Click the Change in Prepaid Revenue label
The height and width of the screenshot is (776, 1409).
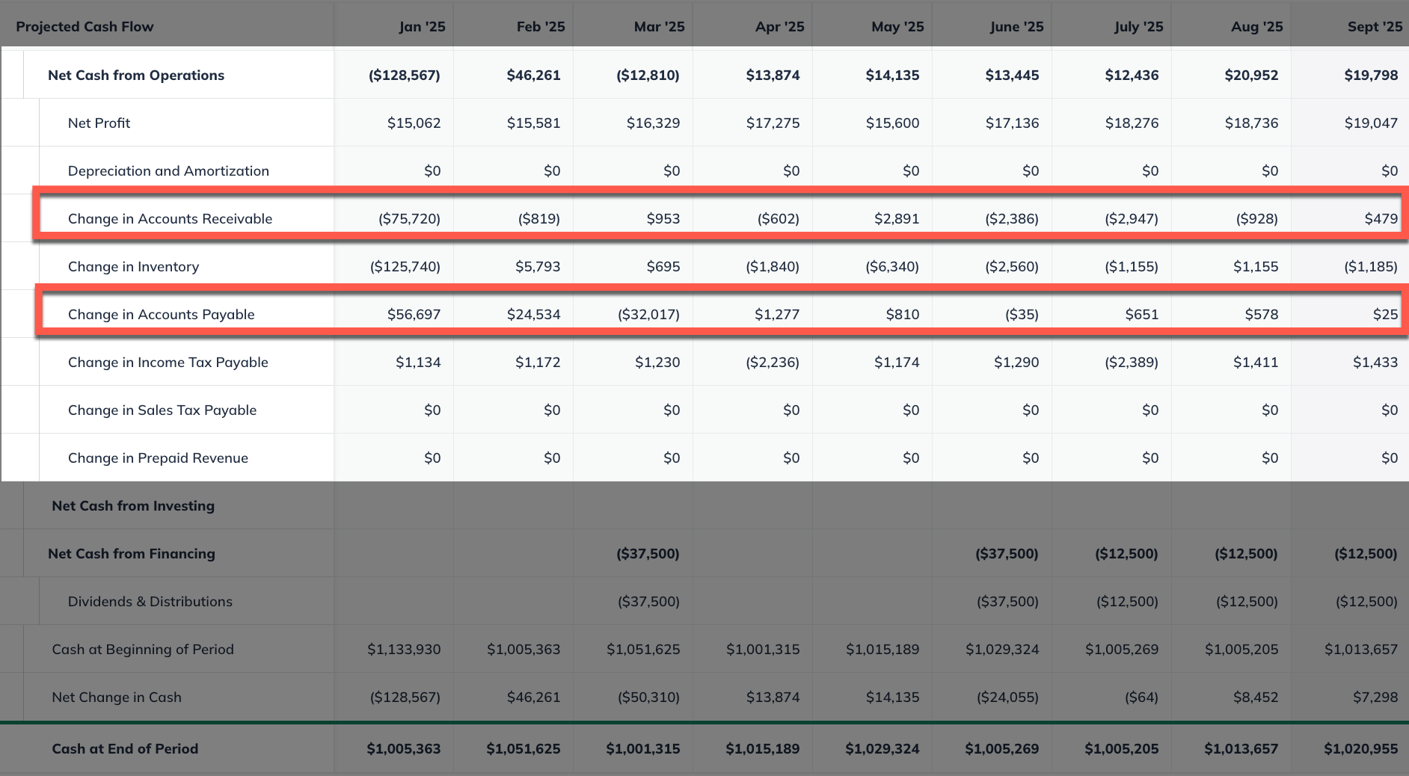[158, 458]
